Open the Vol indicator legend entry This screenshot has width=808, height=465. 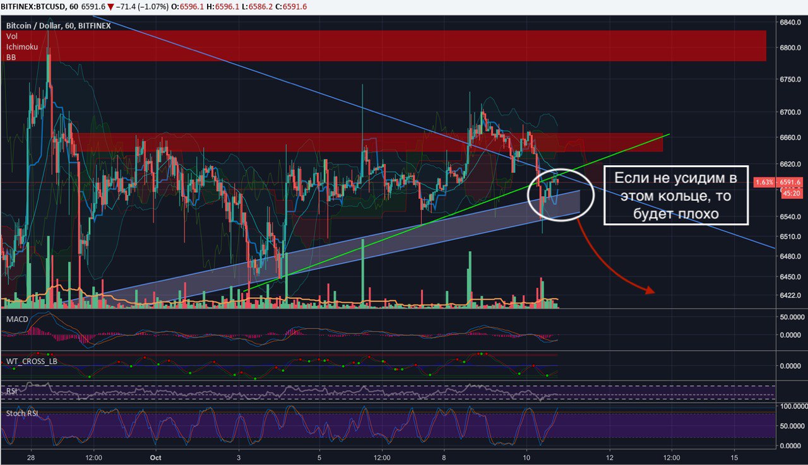12,37
